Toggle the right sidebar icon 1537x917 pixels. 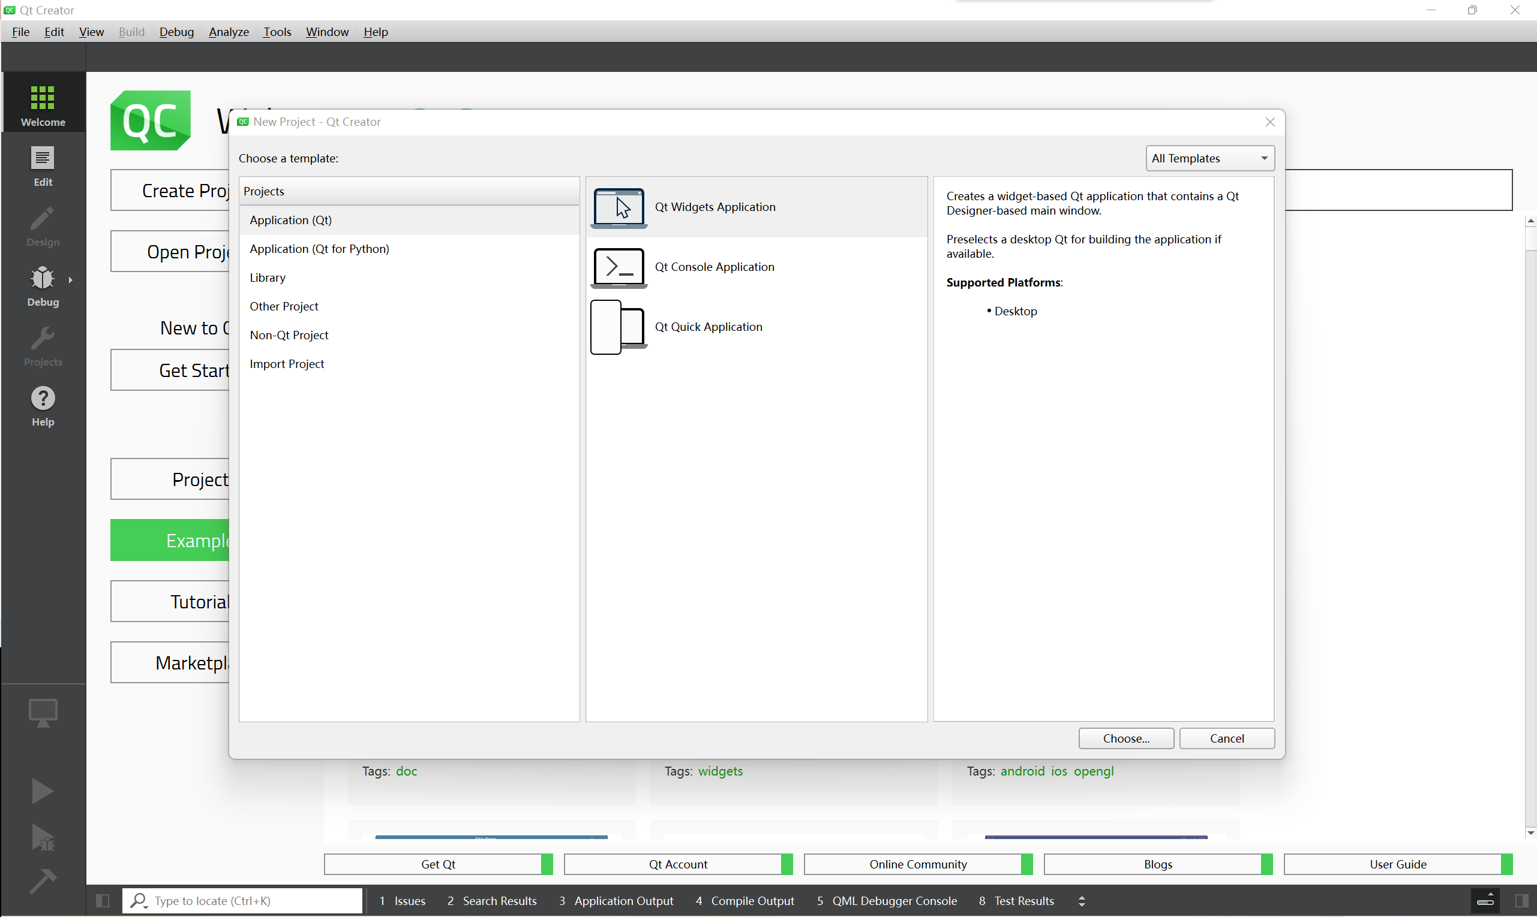[1521, 901]
